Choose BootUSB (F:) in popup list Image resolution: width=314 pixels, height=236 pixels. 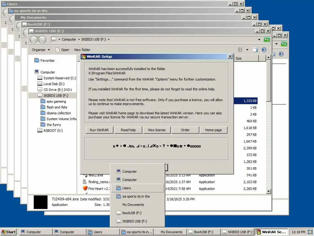tap(138, 213)
